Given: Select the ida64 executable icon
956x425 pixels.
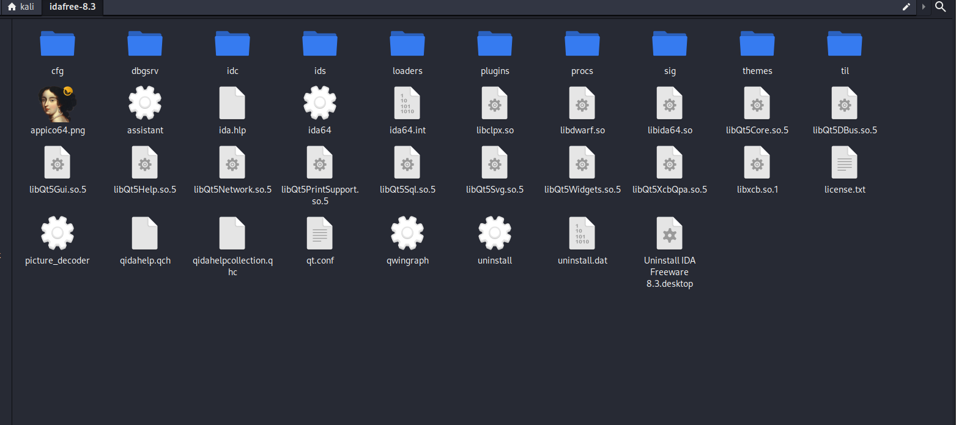Looking at the screenshot, I should (320, 103).
